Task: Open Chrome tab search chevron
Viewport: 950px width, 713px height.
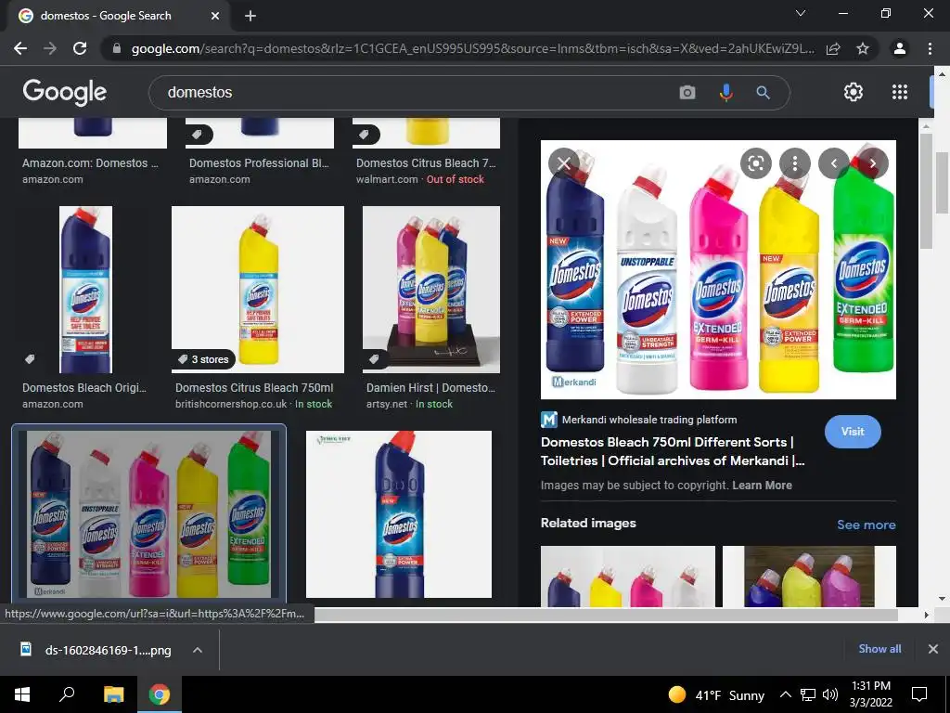Action: [801, 13]
